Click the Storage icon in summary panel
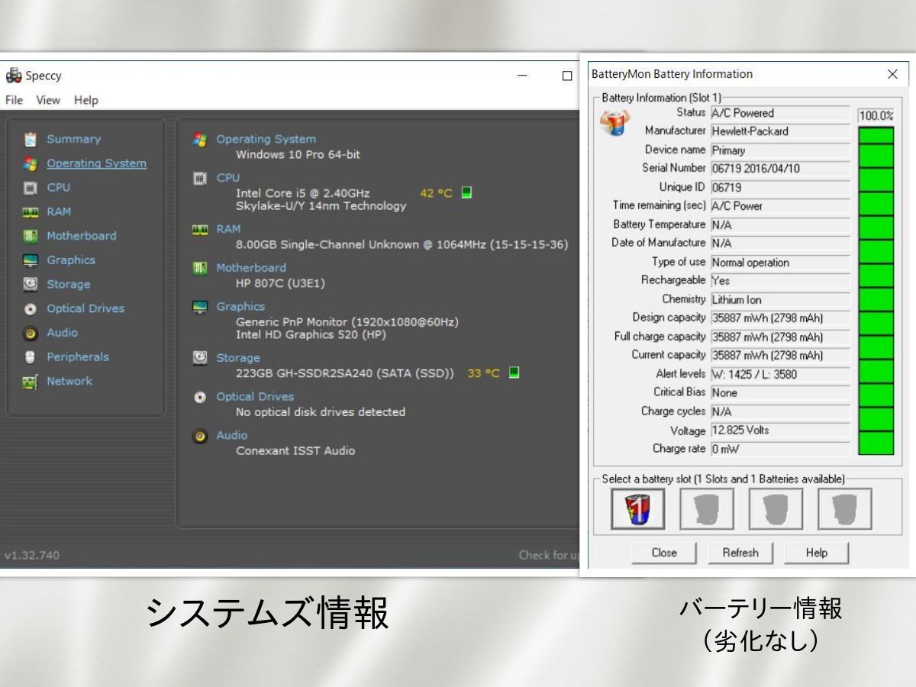This screenshot has width=916, height=687. 200,358
